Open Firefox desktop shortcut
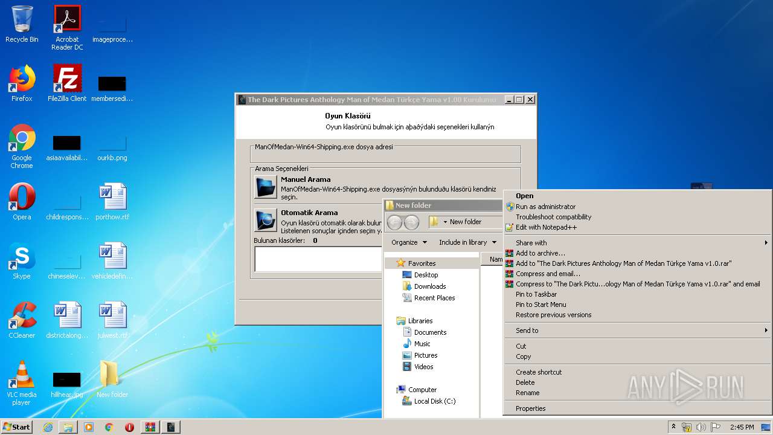Image resolution: width=773 pixels, height=435 pixels. 22,83
